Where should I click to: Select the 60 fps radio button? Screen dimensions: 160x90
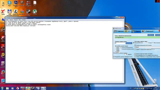click(115, 48)
